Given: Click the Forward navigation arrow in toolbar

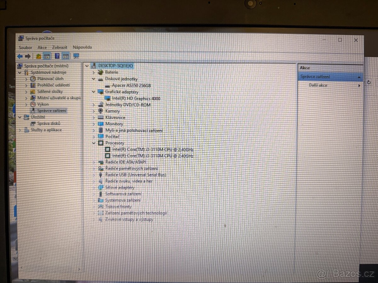Looking at the screenshot, I should click(x=28, y=56).
